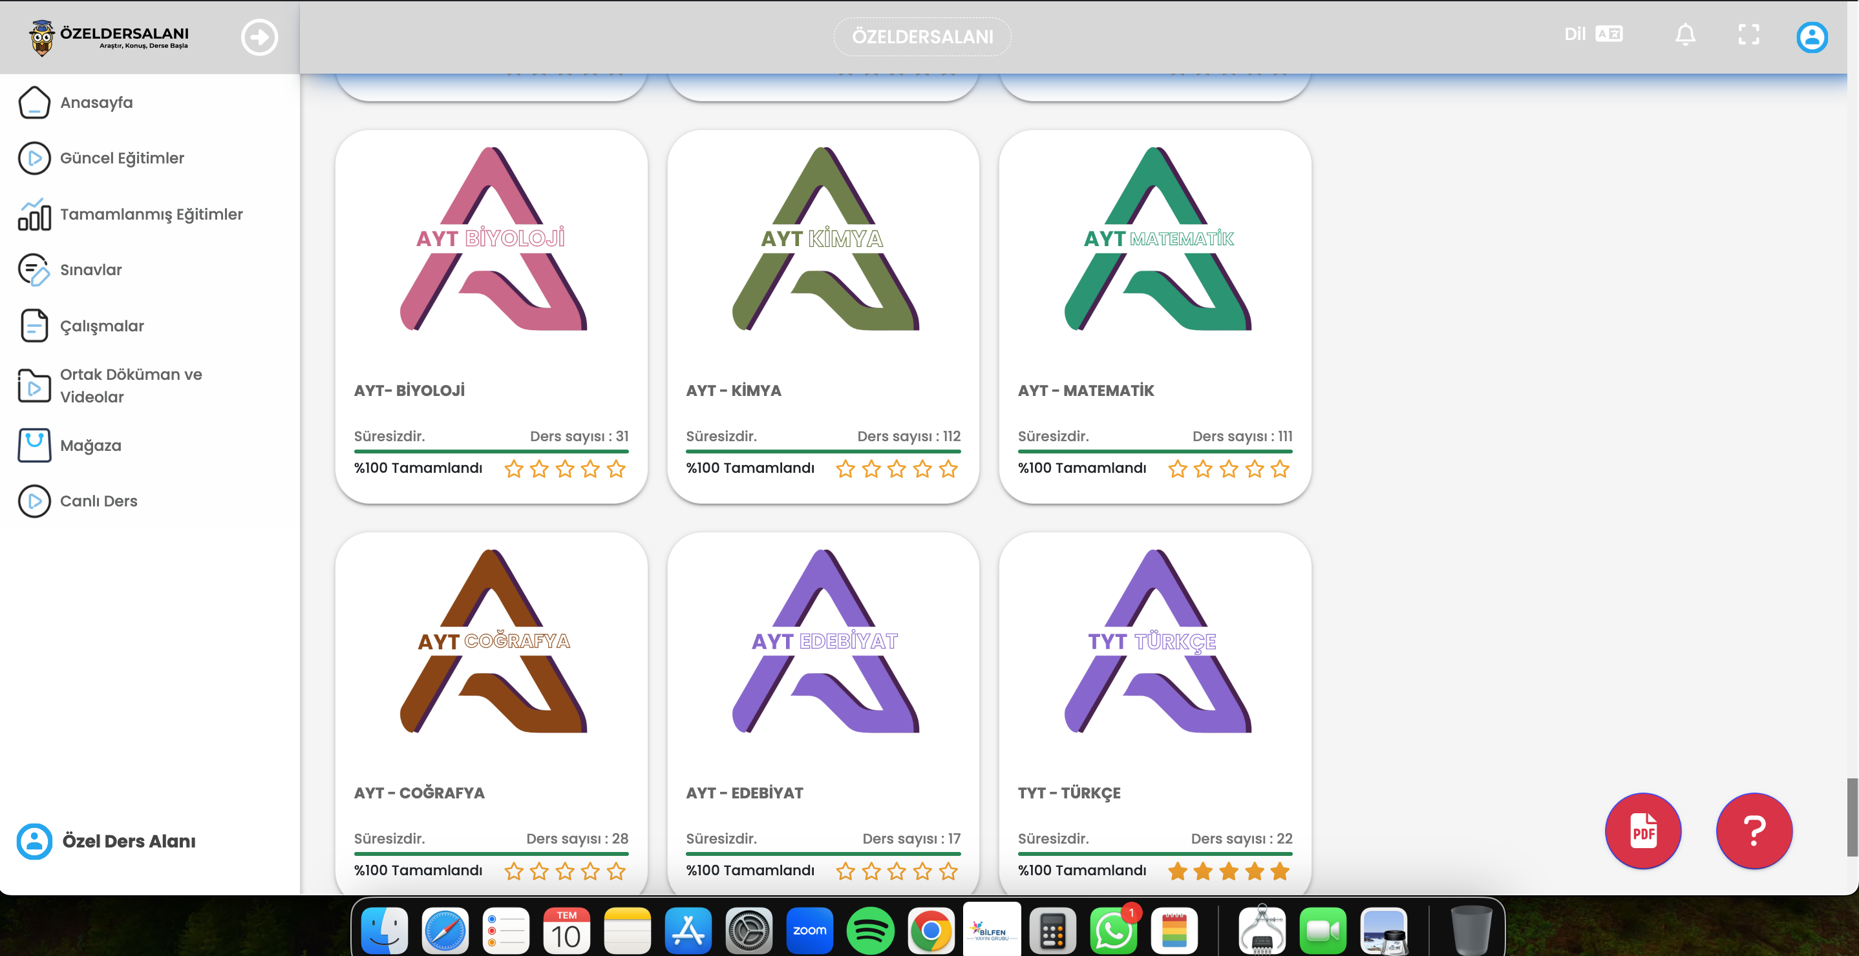Open the user profile avatar icon
The image size is (1859, 956).
[1811, 37]
